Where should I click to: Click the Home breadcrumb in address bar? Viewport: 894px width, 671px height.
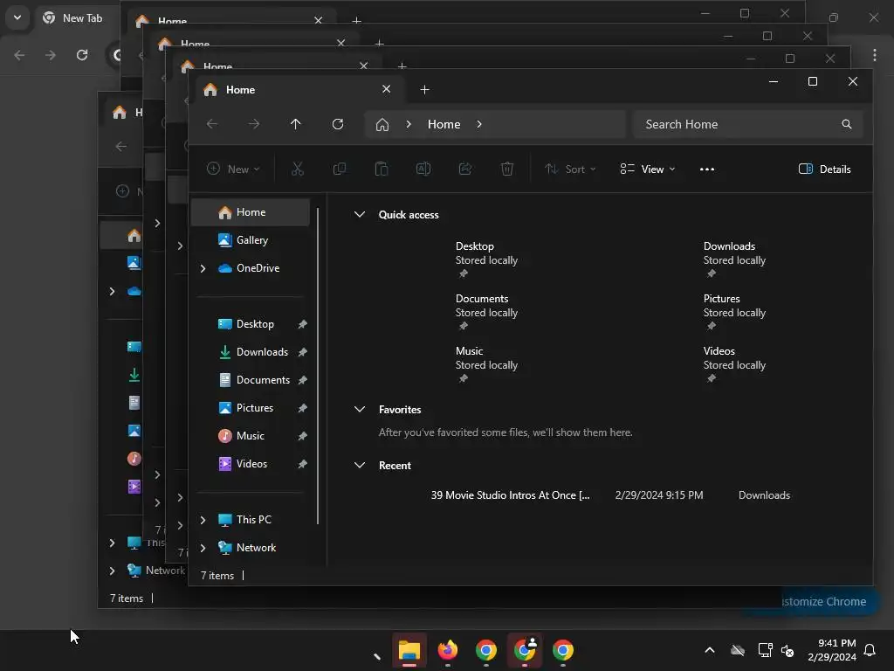[444, 124]
